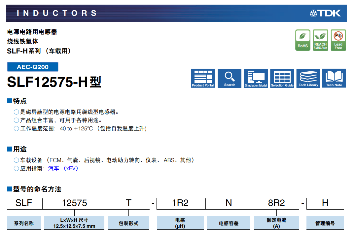Click the SLF-H系列（车载用）heading line
Viewport: 355px width, 237px height.
click(39, 51)
